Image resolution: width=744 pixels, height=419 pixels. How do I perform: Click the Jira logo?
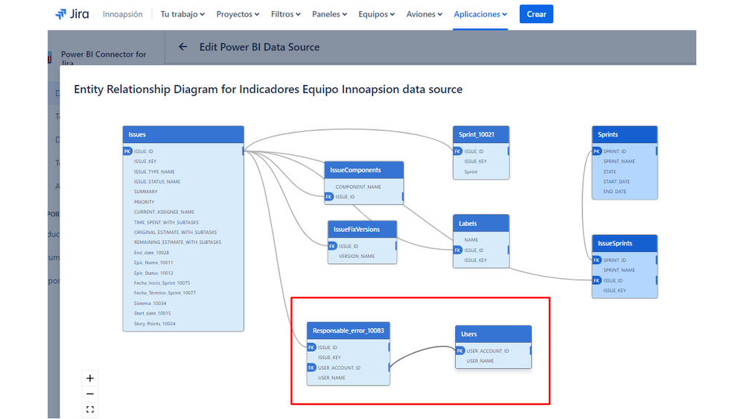pos(72,14)
